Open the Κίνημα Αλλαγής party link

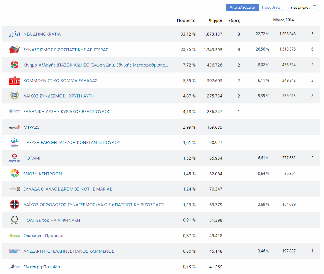pyautogui.click(x=96, y=65)
